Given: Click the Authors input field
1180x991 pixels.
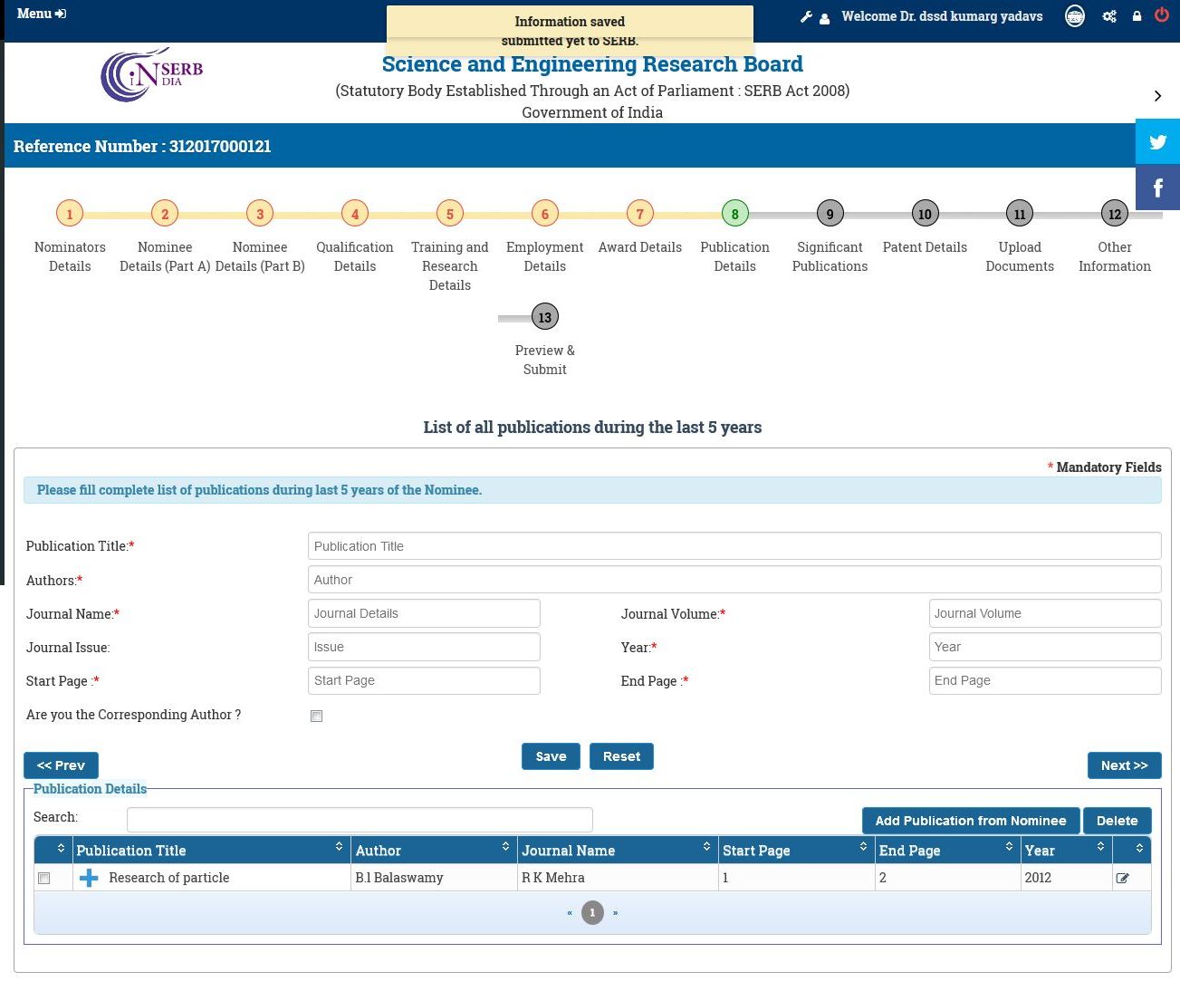Looking at the screenshot, I should pyautogui.click(x=734, y=580).
